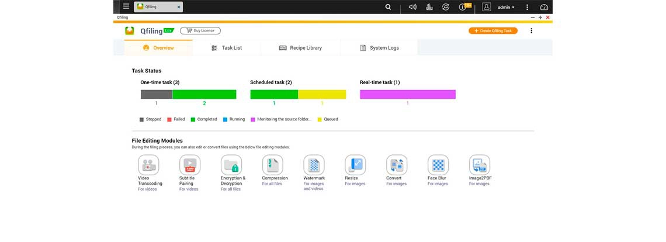The height and width of the screenshot is (242, 666).
Task: Open the Subtitle Pairing module icon
Action: pos(190,165)
